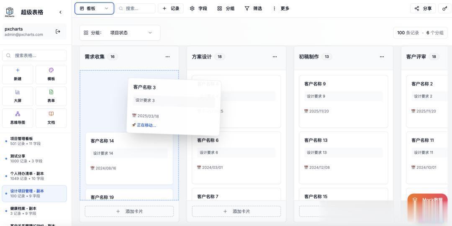Click the 字段 gear icon button

(198, 8)
